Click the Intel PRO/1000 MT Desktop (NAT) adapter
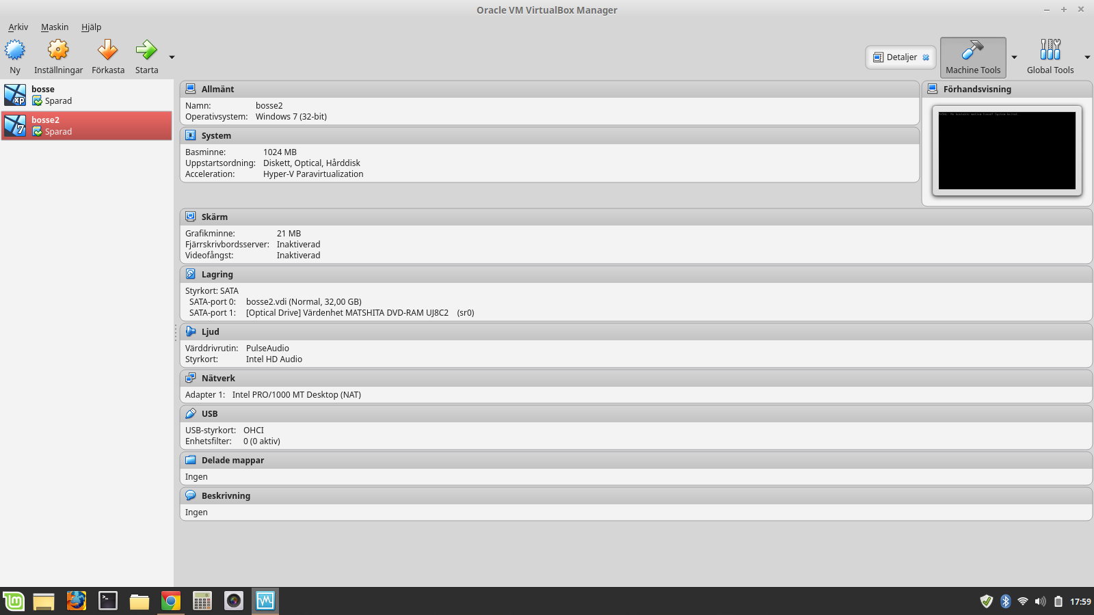The height and width of the screenshot is (615, 1094). click(297, 395)
